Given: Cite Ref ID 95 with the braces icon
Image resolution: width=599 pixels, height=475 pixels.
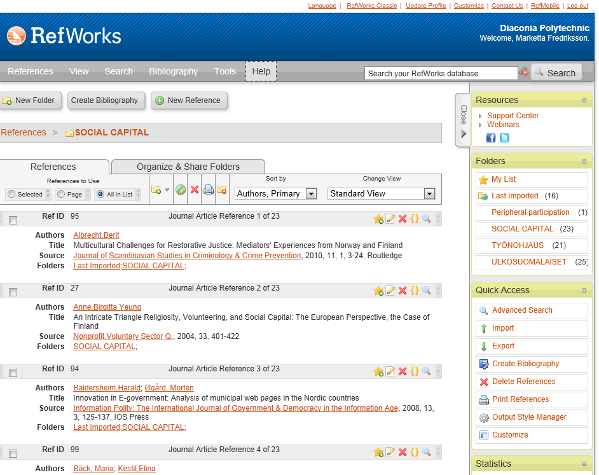Looking at the screenshot, I should (415, 219).
